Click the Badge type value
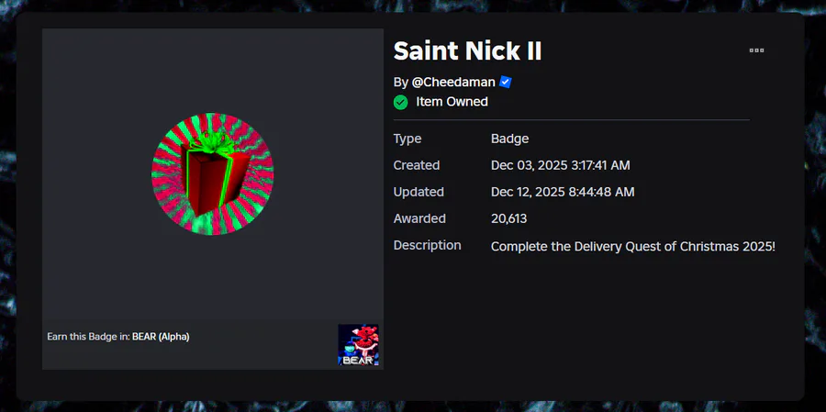The height and width of the screenshot is (412, 826). coord(509,139)
